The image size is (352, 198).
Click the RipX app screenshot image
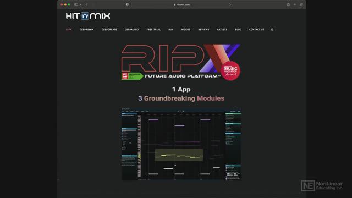click(x=181, y=144)
